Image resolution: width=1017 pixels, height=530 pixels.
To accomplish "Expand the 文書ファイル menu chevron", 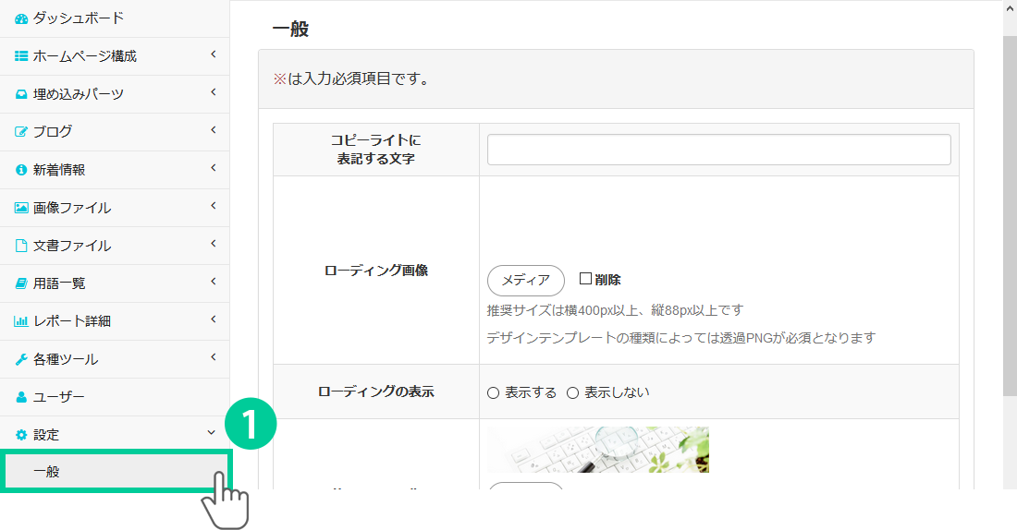I will tap(213, 244).
